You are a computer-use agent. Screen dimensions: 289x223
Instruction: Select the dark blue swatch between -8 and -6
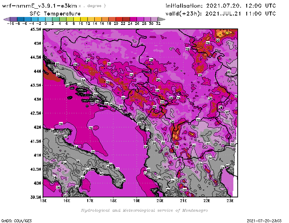click(21, 19)
